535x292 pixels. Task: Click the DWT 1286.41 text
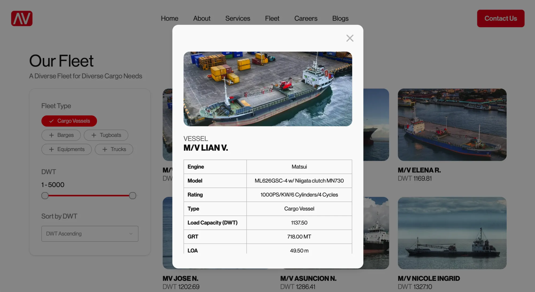[x=298, y=287]
